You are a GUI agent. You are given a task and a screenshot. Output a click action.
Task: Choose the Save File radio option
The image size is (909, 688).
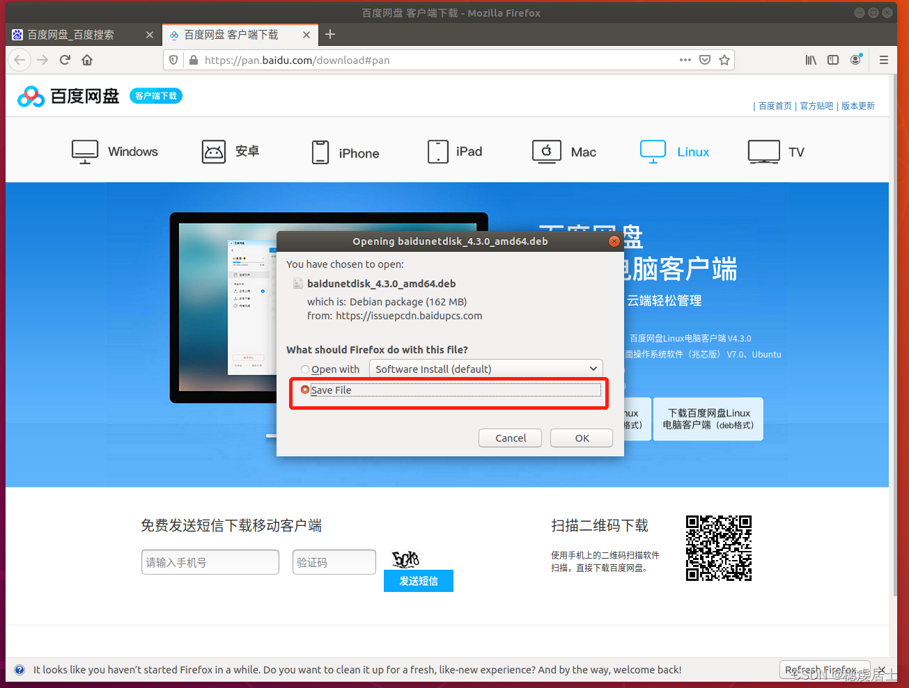pyautogui.click(x=305, y=390)
